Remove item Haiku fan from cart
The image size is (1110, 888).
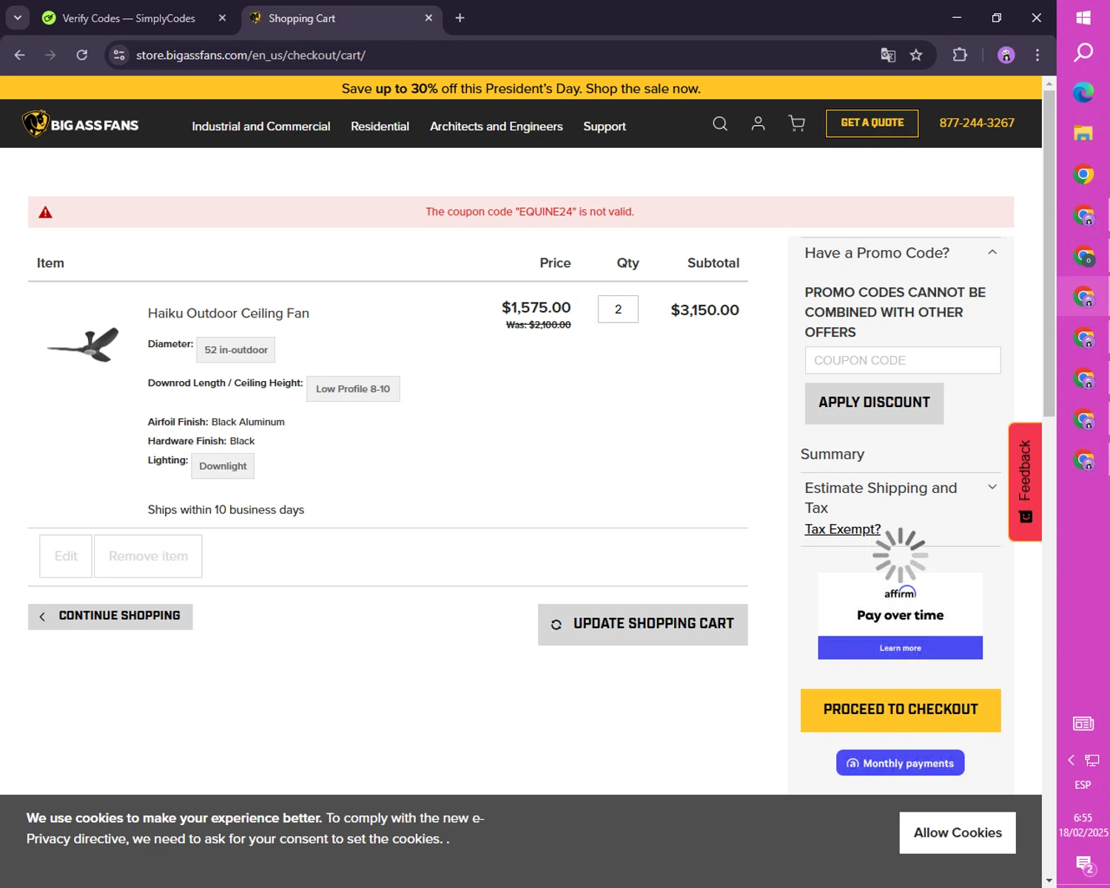[x=148, y=556]
